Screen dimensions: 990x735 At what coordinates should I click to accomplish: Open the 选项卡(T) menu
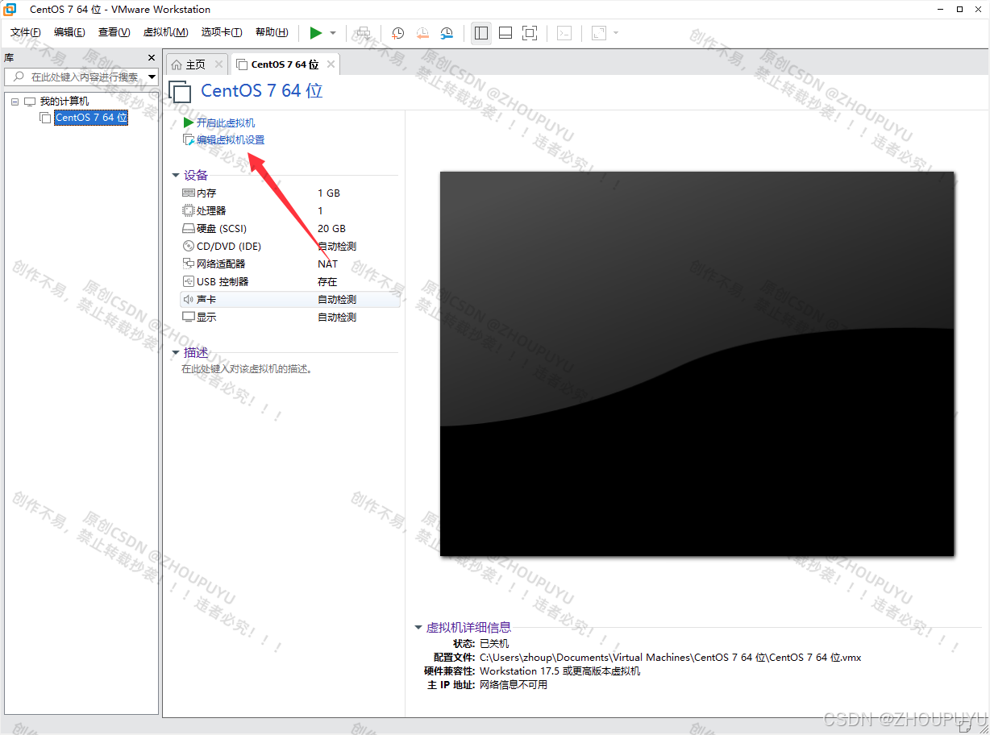[222, 32]
